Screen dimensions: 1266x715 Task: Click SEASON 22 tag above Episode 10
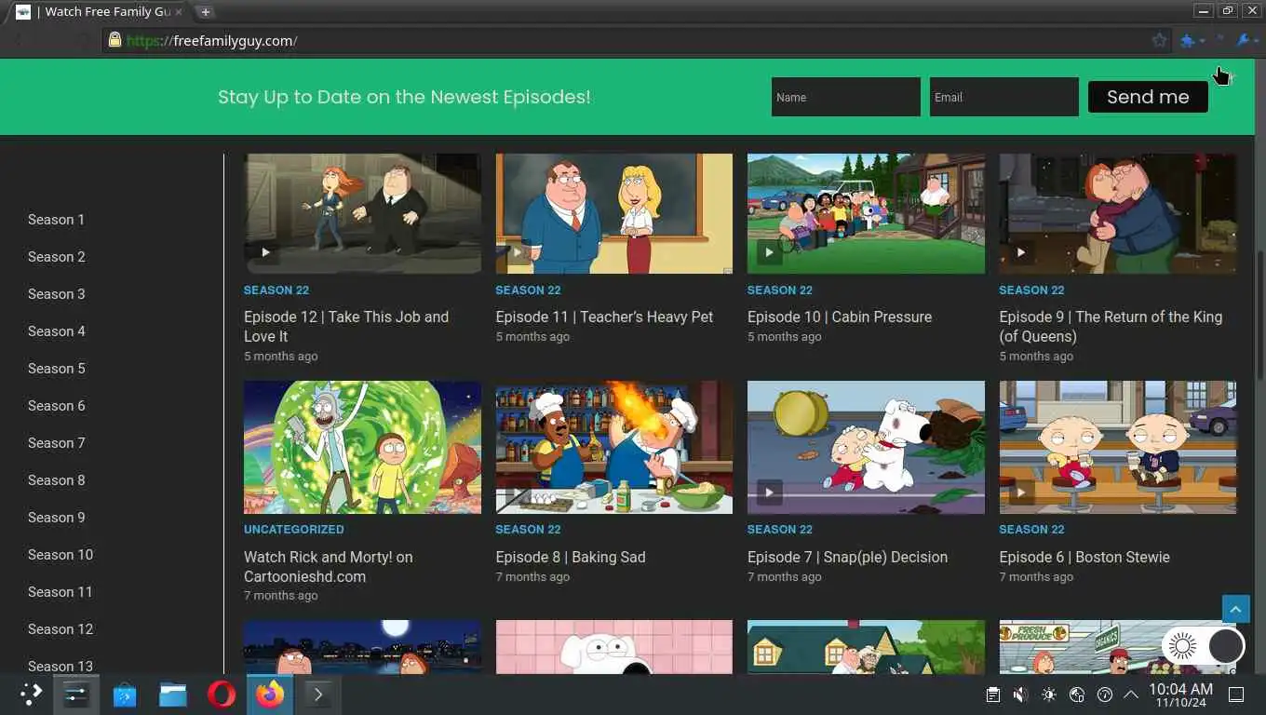(780, 290)
